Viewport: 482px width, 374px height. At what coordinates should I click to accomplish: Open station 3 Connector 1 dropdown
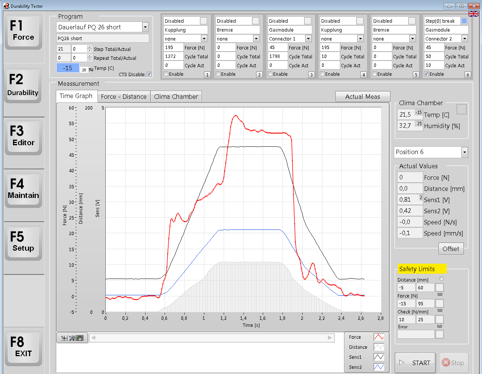pyautogui.click(x=308, y=39)
